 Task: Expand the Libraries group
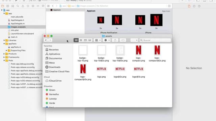(x=4, y=40)
